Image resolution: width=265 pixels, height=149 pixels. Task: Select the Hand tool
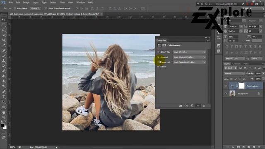[4, 112]
